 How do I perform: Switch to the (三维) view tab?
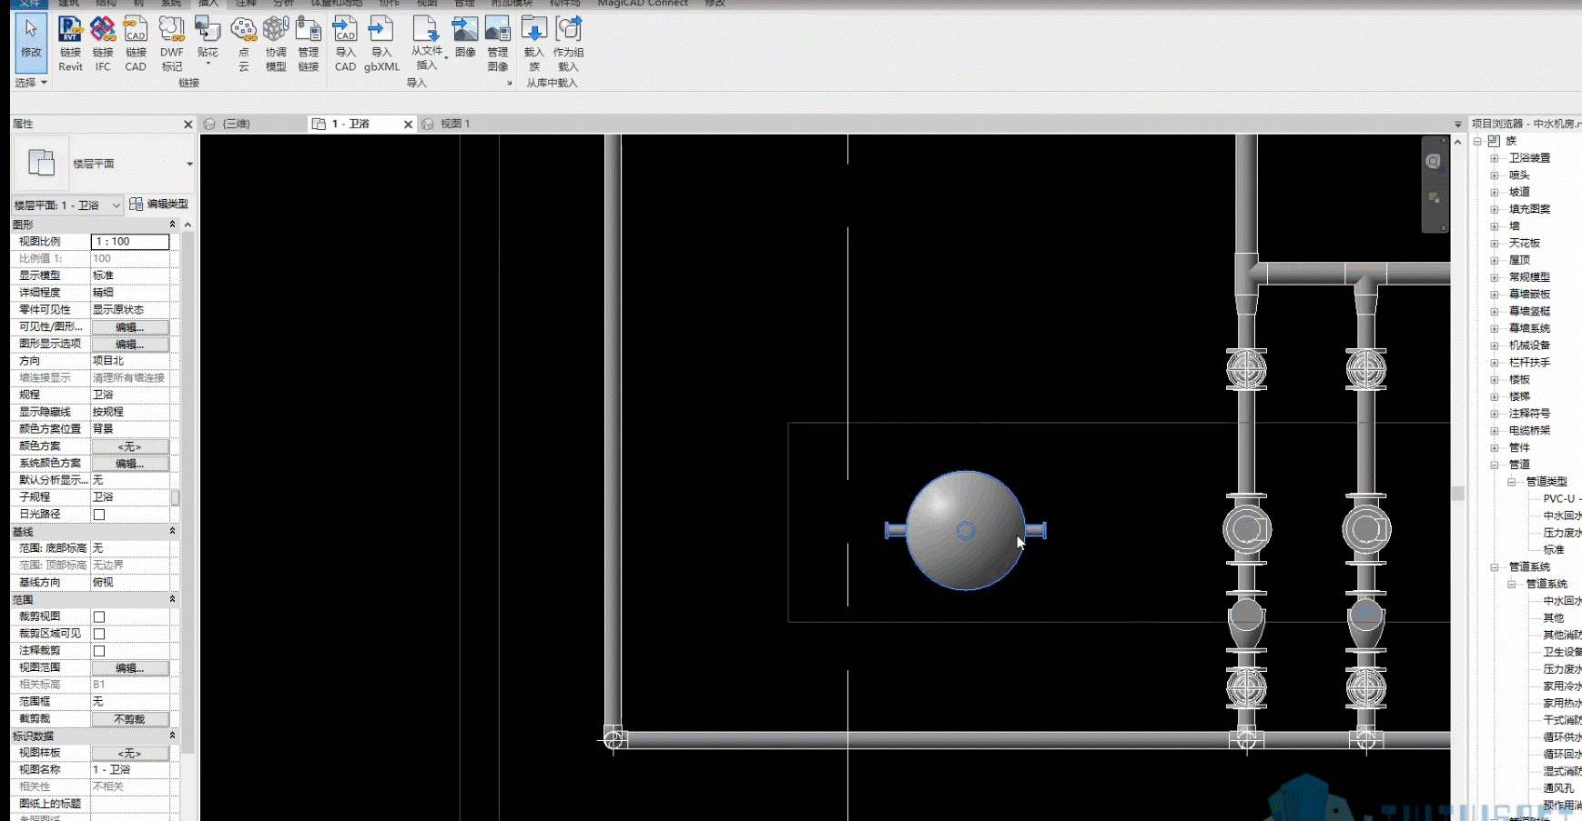tap(236, 124)
